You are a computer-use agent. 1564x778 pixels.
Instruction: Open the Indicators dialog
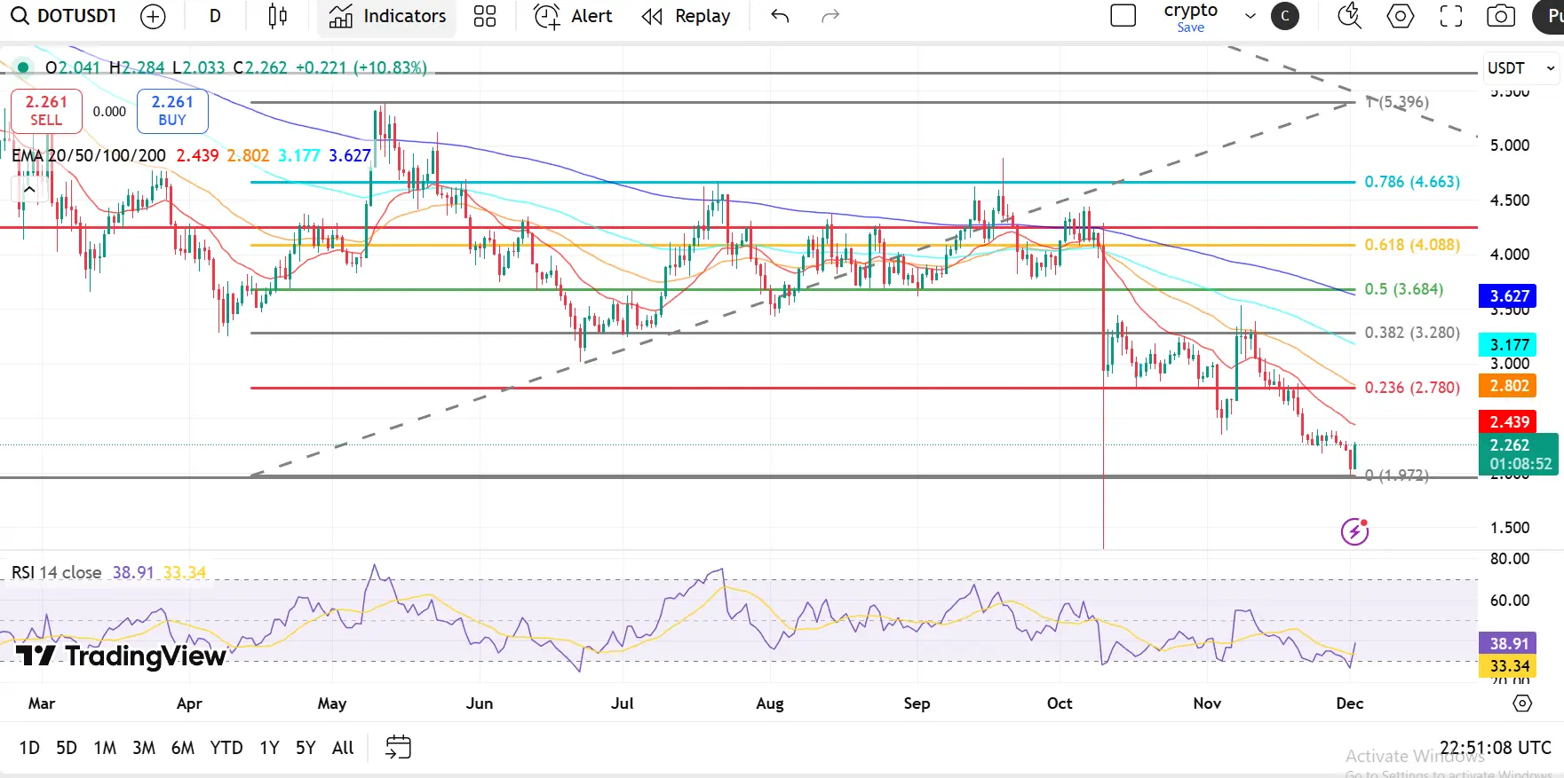pyautogui.click(x=387, y=16)
